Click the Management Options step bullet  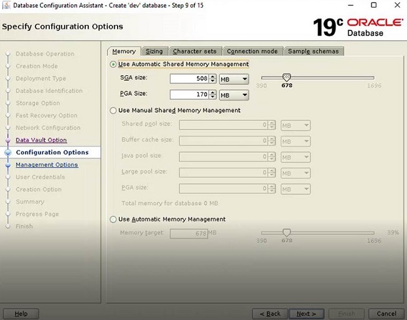tap(8, 165)
